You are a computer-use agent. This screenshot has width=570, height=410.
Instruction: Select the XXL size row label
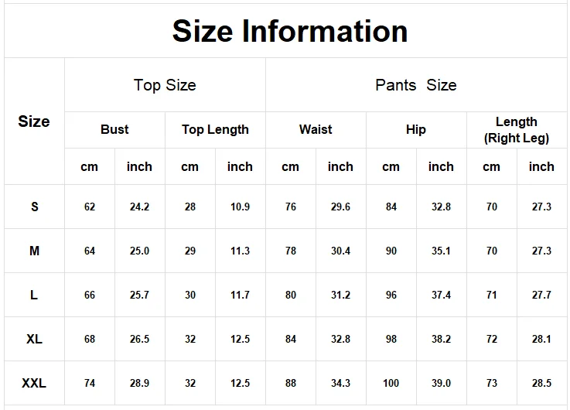(x=35, y=383)
